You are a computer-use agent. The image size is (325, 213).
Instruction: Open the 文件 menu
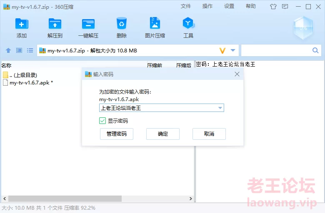[186, 6]
